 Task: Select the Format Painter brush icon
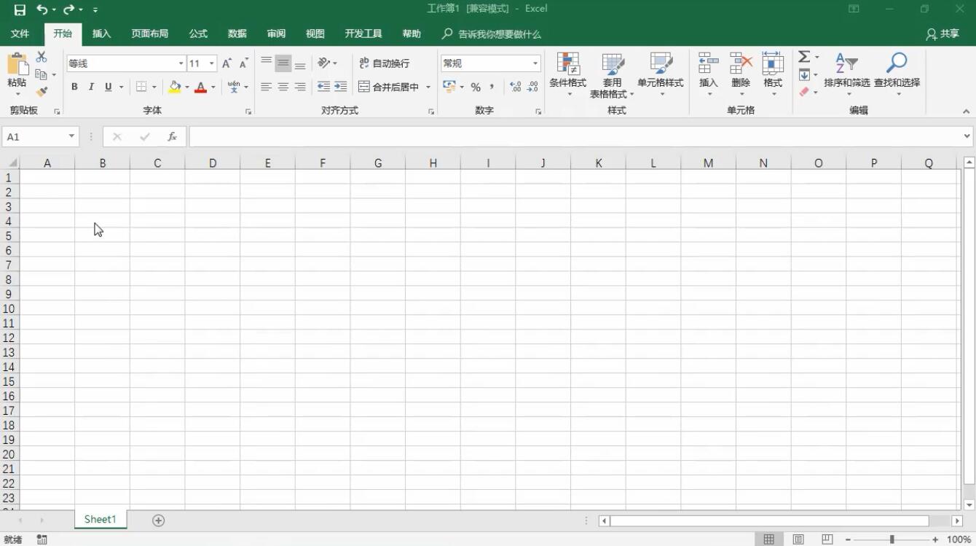coord(42,92)
